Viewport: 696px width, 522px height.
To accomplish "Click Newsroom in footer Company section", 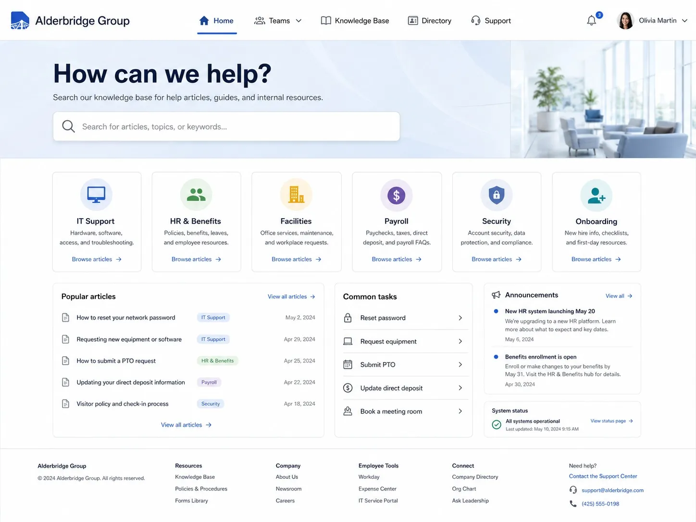I will click(288, 489).
